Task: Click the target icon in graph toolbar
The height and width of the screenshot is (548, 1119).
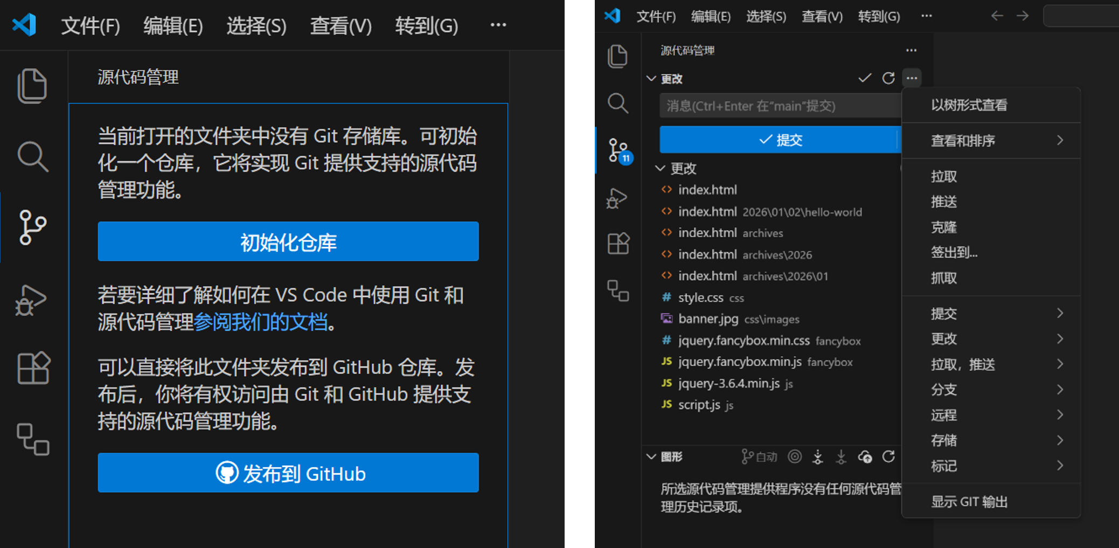Action: coord(795,457)
